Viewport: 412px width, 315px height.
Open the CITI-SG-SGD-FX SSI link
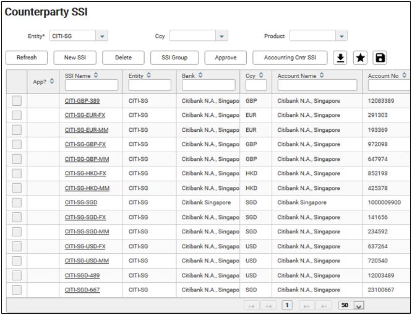tap(85, 217)
